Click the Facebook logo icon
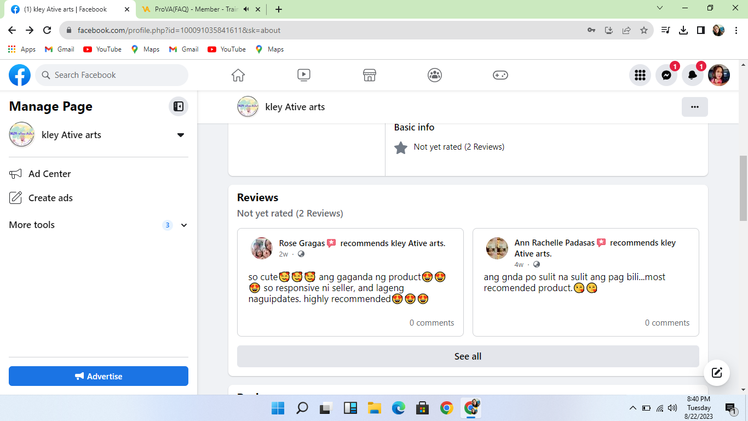Screen dimensions: 748x421 pos(20,75)
